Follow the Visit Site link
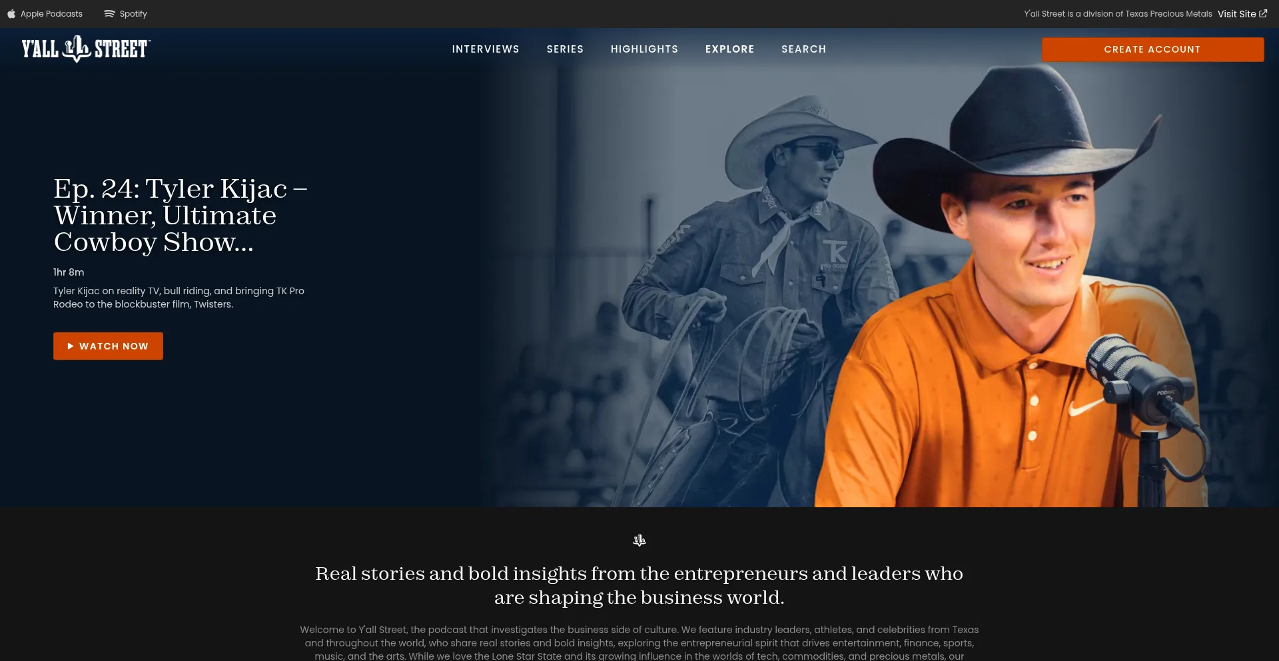 1236,14
